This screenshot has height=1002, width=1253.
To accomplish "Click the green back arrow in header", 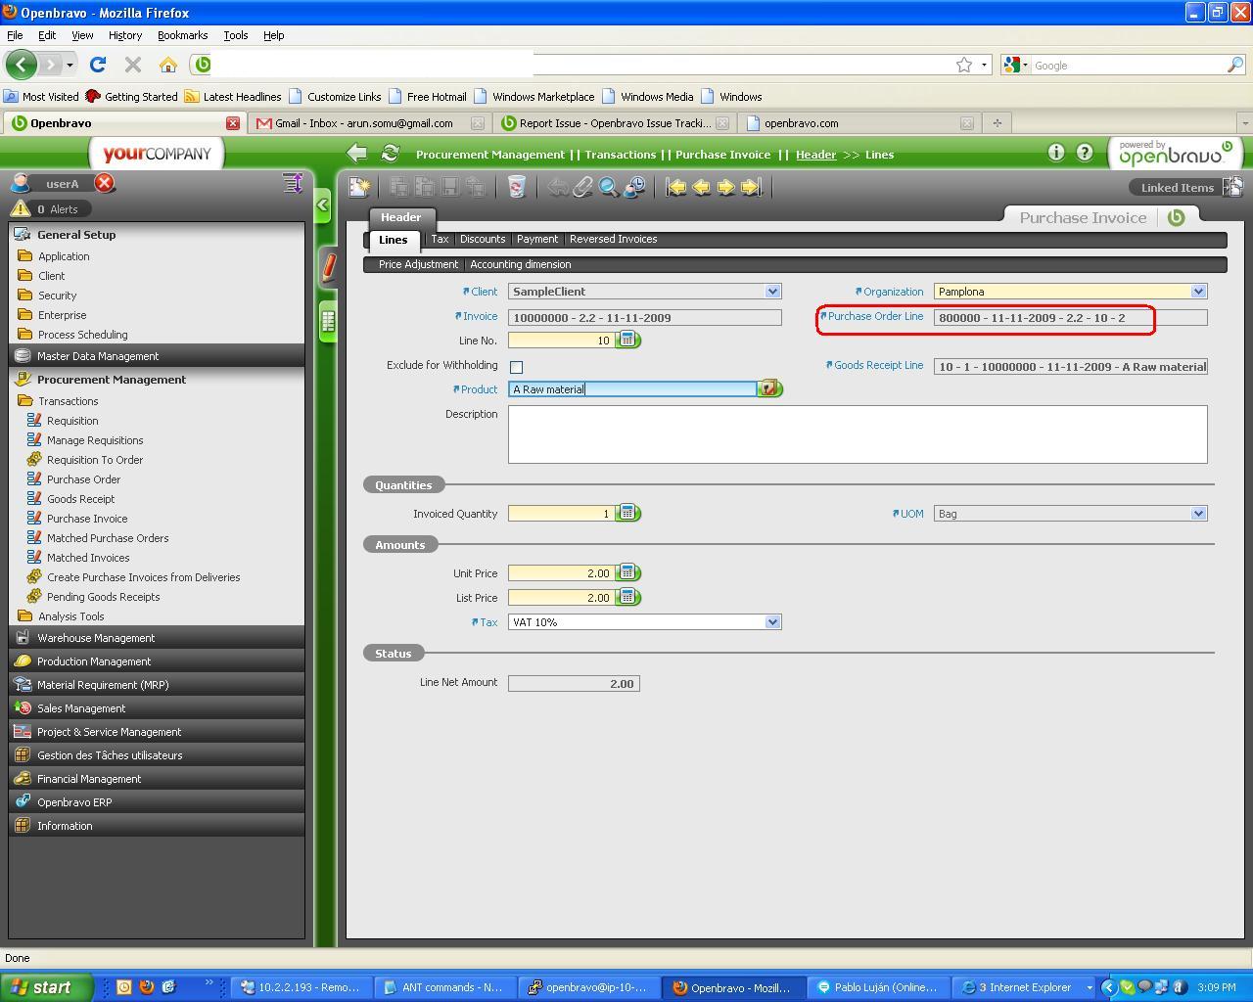I will pos(357,153).
